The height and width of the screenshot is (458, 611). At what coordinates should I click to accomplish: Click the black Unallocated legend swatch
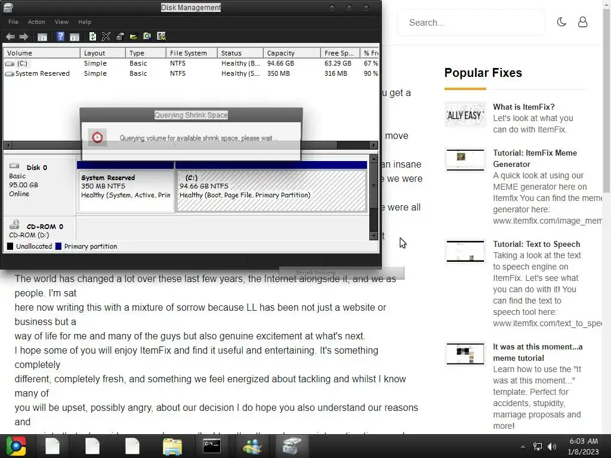10,246
